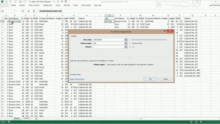Switch to Sheet2 tab

click(26, 118)
